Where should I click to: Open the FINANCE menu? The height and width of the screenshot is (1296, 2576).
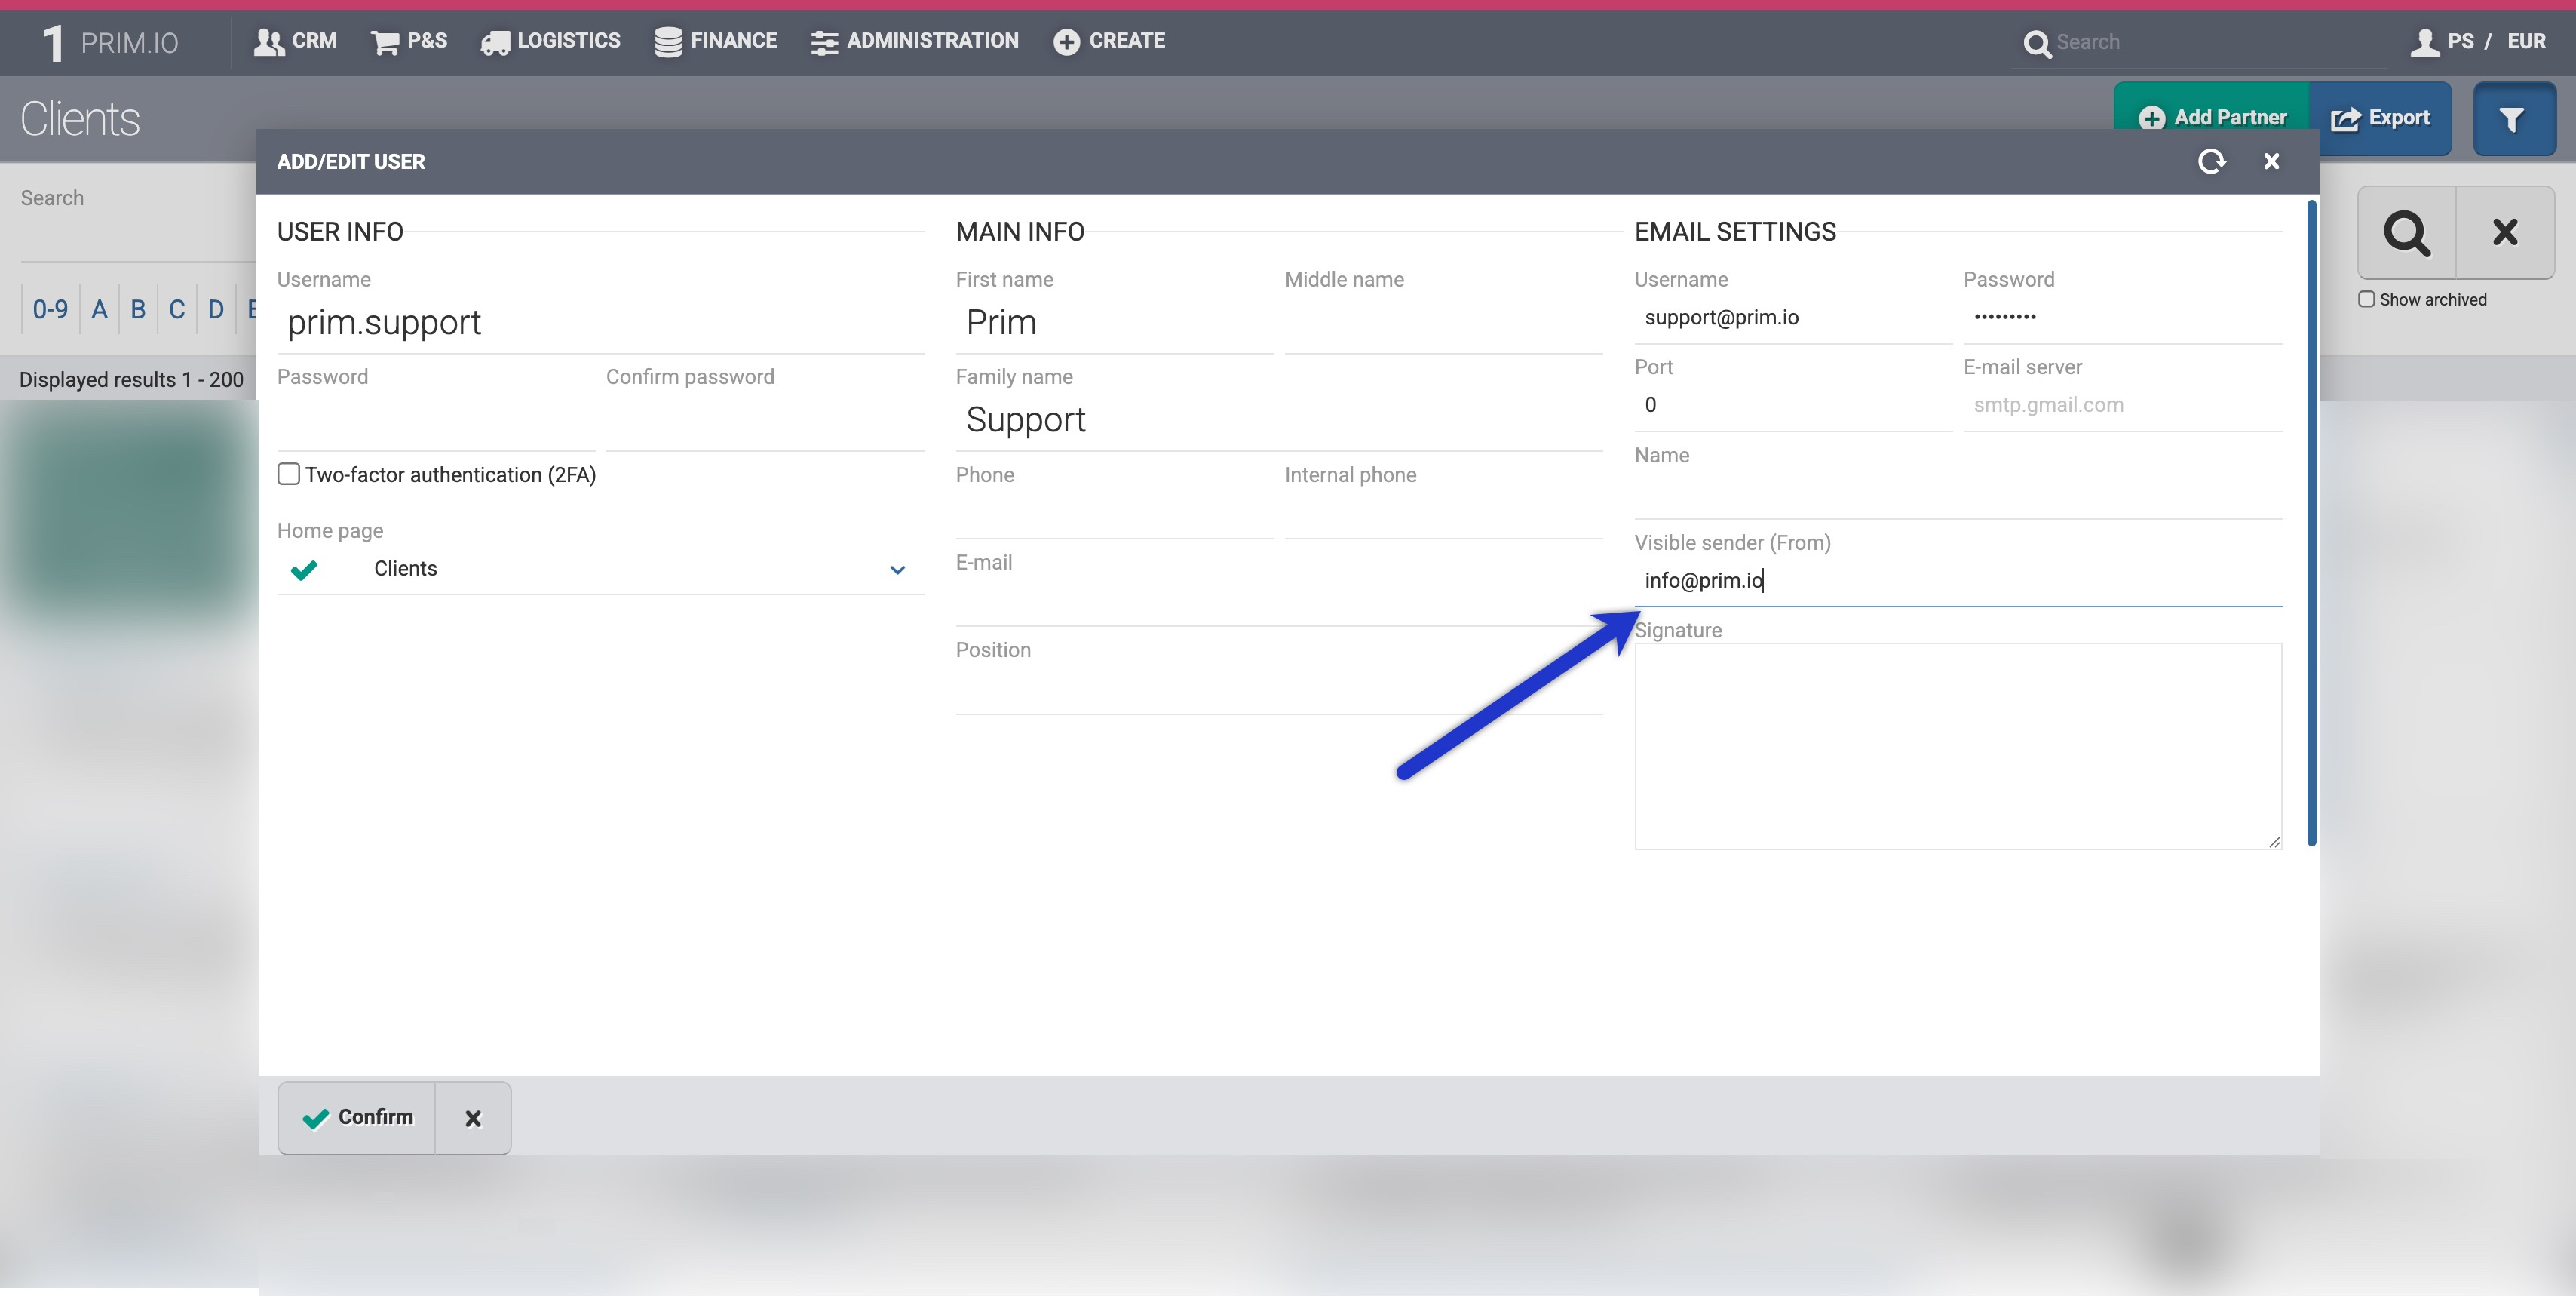pyautogui.click(x=716, y=41)
